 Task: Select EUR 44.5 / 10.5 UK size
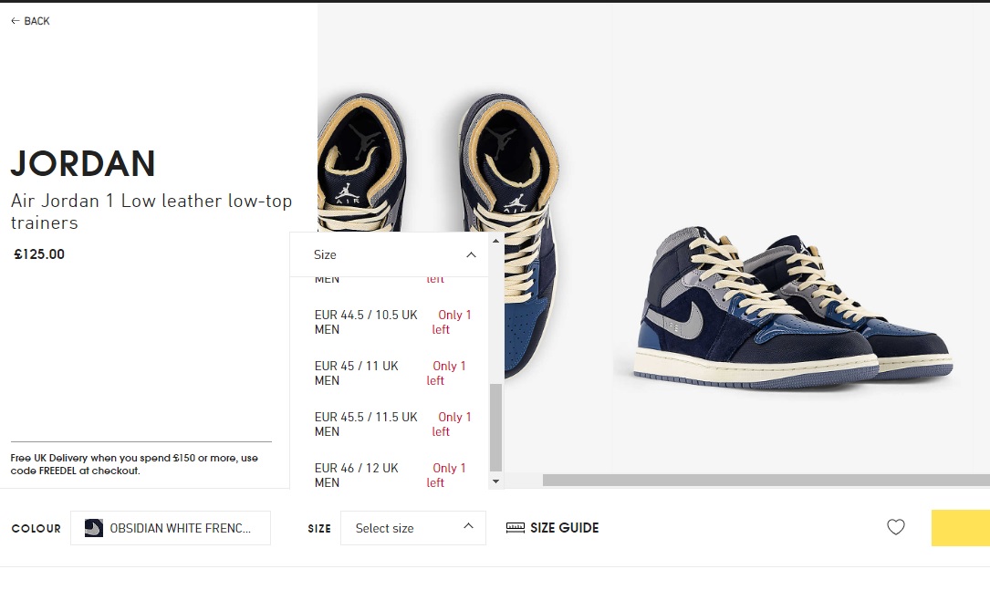[x=389, y=322]
